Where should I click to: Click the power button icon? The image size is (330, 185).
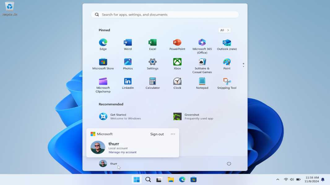(x=229, y=163)
